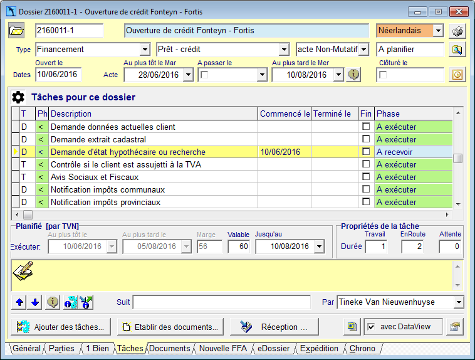Viewport: 475px width, 360px height.
Task: Click the green arrow with info icon
Action: (86, 302)
